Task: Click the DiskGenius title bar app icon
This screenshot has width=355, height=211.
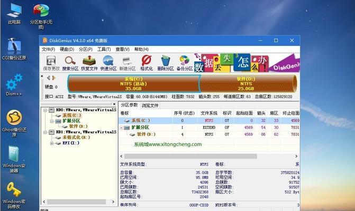Action: tap(45, 41)
